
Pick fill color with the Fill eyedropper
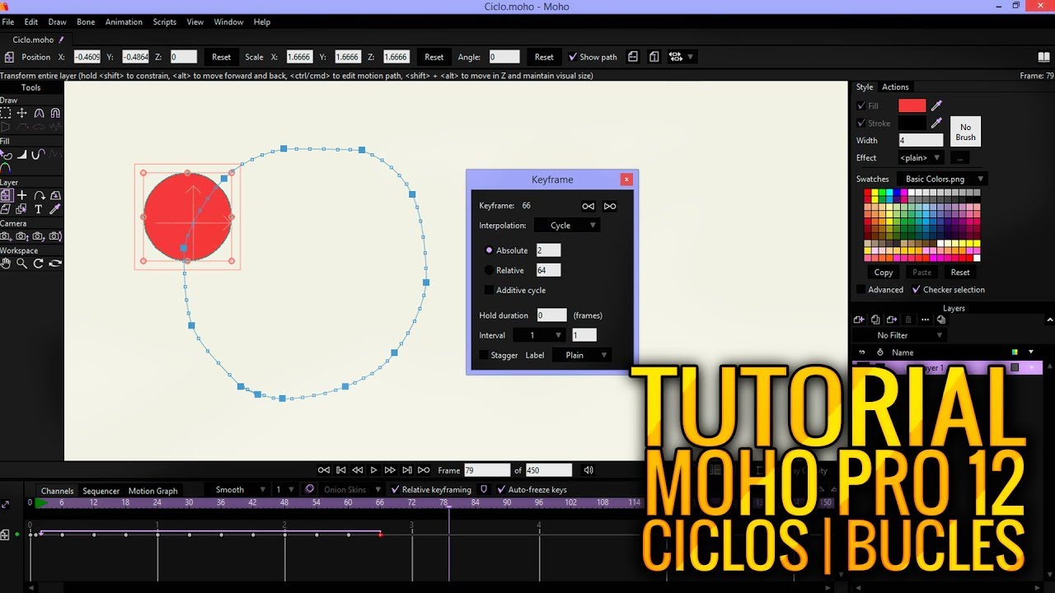point(936,105)
